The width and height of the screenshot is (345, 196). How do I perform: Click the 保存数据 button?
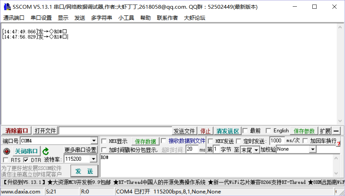(x=145, y=141)
